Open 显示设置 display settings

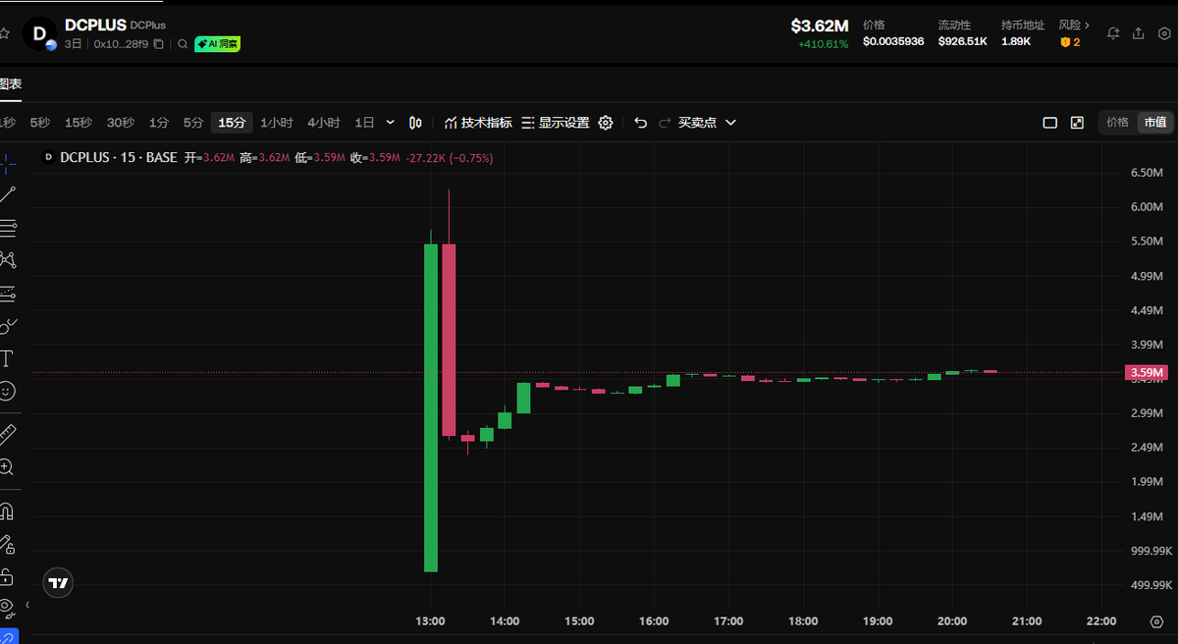pos(556,123)
